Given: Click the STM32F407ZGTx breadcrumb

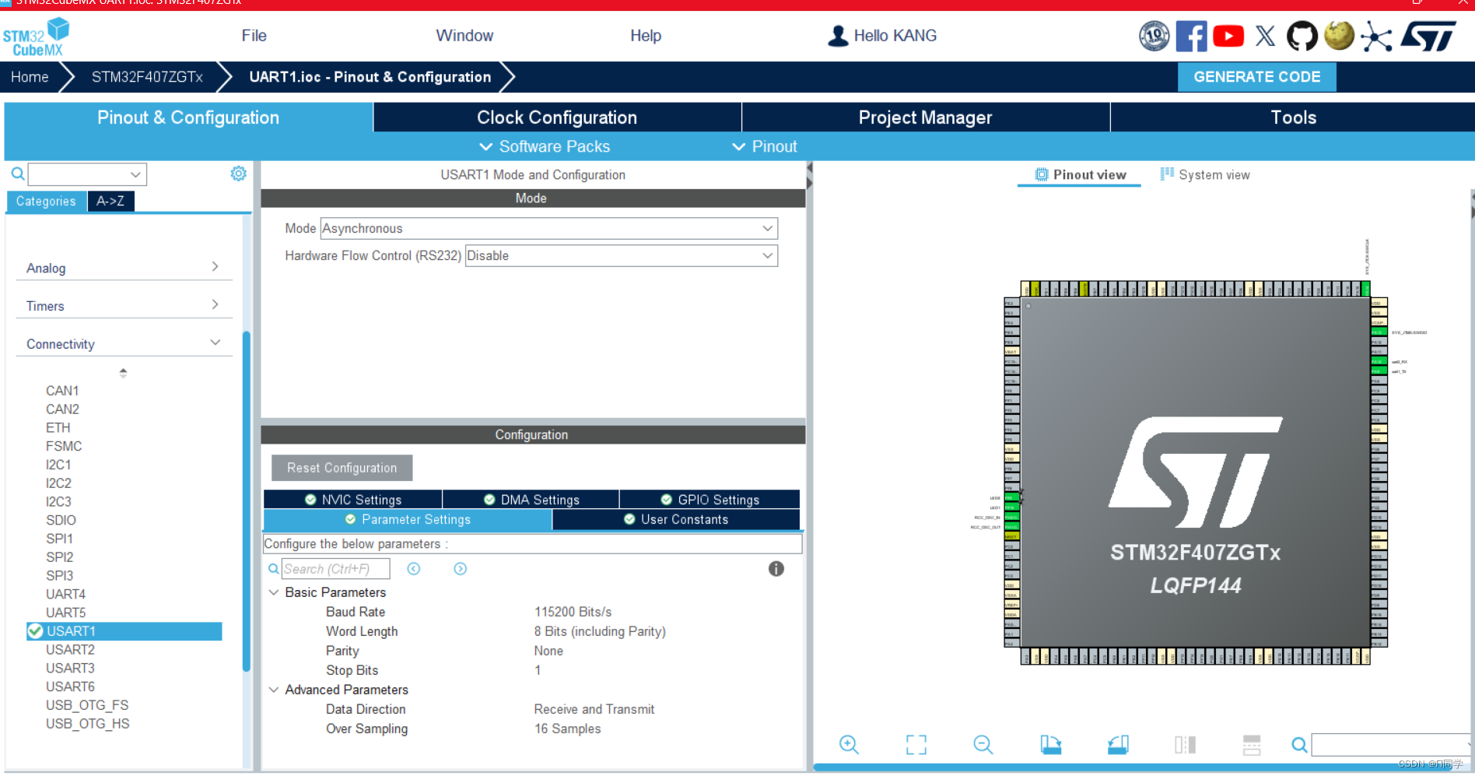Looking at the screenshot, I should pyautogui.click(x=147, y=77).
